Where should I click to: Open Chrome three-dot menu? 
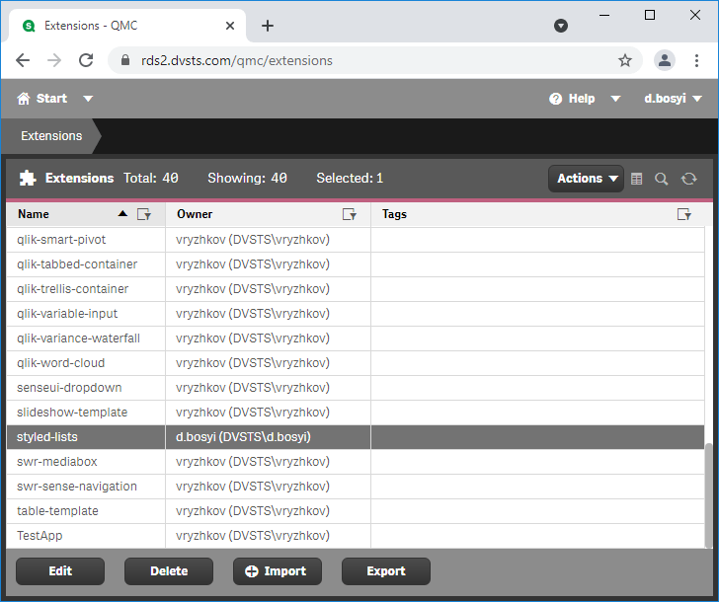696,60
